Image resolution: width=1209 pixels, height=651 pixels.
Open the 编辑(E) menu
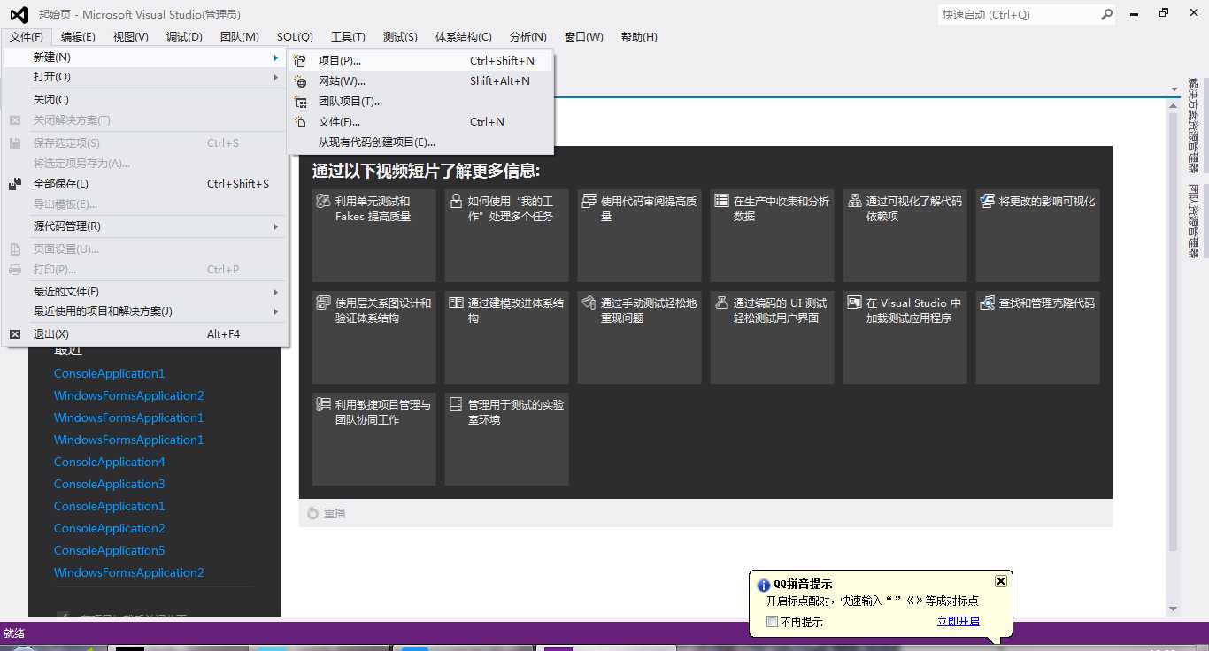(78, 36)
